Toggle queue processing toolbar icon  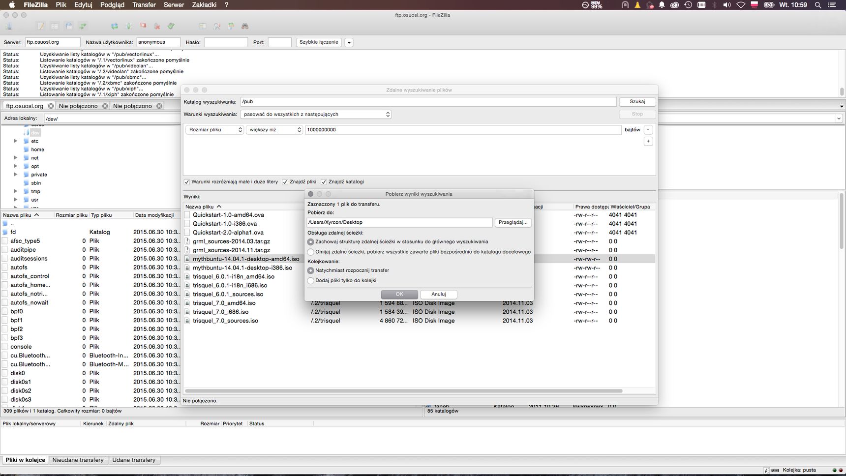coord(129,26)
